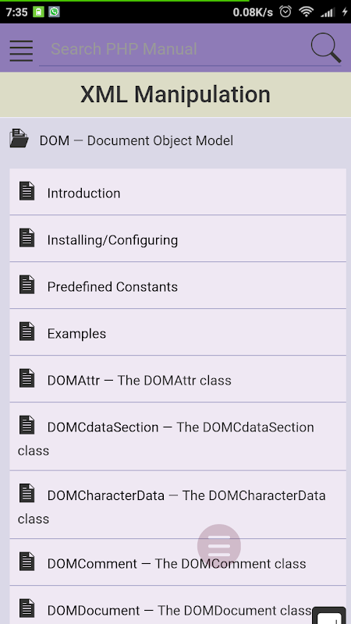Click document icon beside DOMAttr
This screenshot has width=351, height=624.
[x=27, y=378]
